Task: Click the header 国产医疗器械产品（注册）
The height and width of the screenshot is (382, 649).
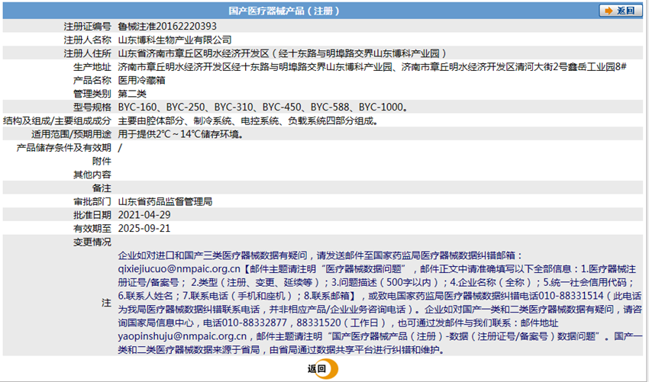Action: point(284,11)
